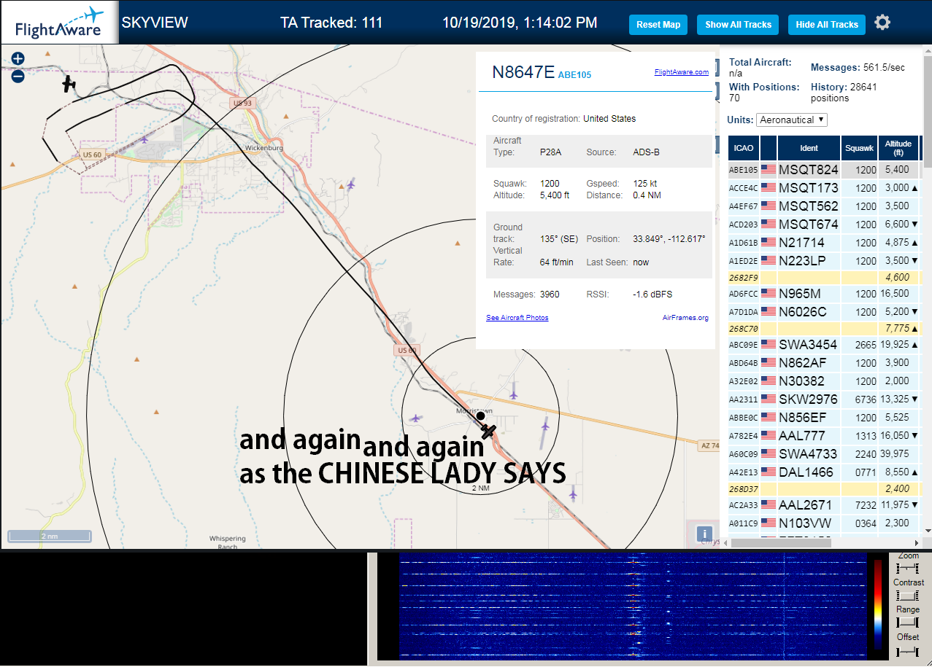Click the Show All Tracks button

(738, 24)
